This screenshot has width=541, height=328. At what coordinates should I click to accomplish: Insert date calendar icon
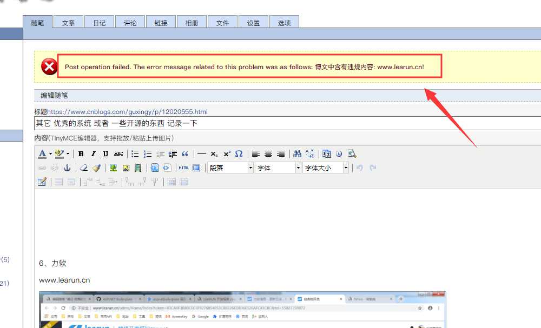click(x=326, y=153)
